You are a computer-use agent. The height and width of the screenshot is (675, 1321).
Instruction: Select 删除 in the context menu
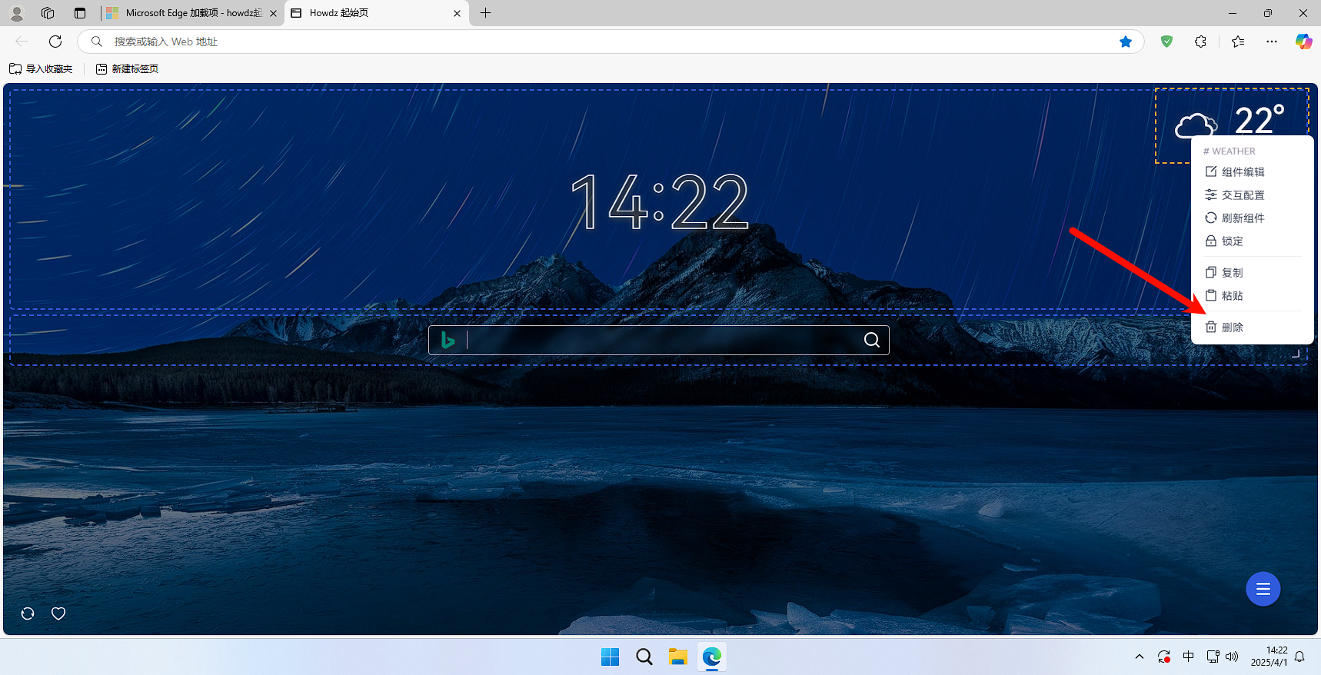click(1252, 327)
